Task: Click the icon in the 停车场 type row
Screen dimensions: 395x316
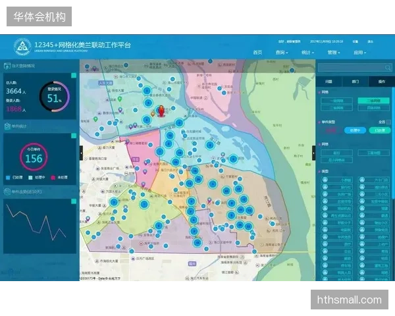Action: pos(325,265)
